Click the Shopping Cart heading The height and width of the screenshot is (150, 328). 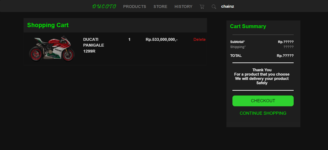48,25
